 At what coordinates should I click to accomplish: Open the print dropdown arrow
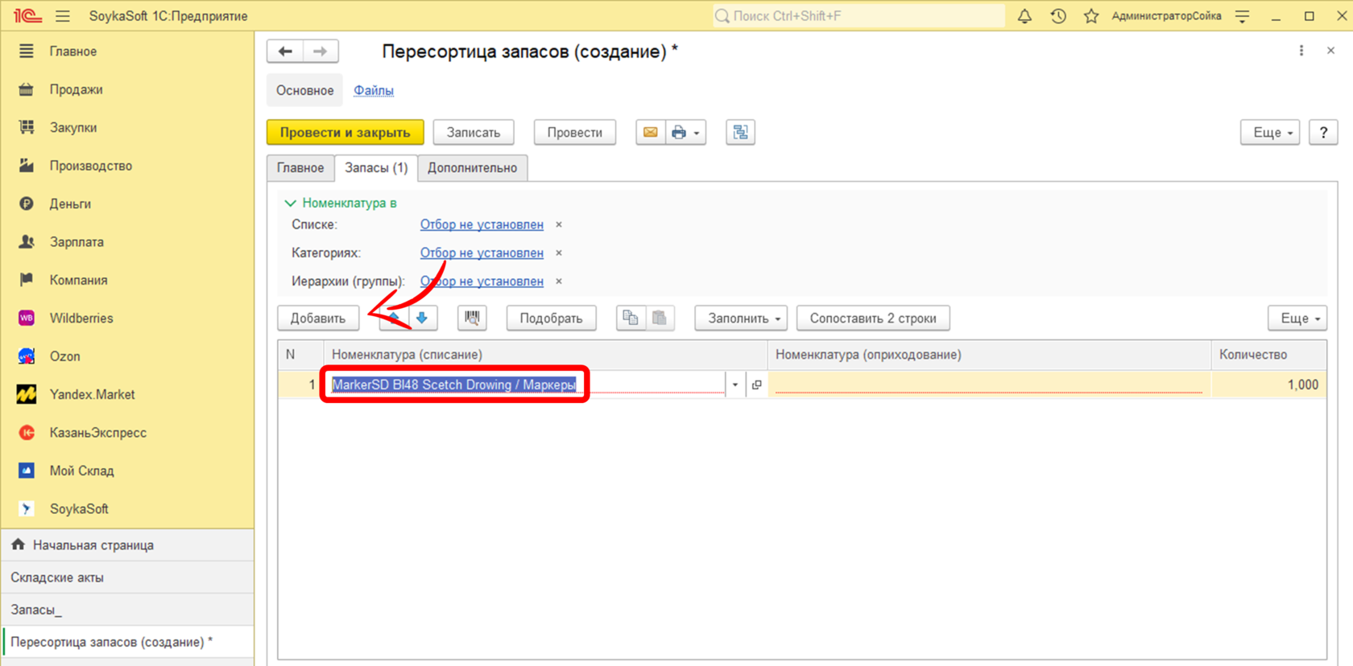click(x=697, y=133)
